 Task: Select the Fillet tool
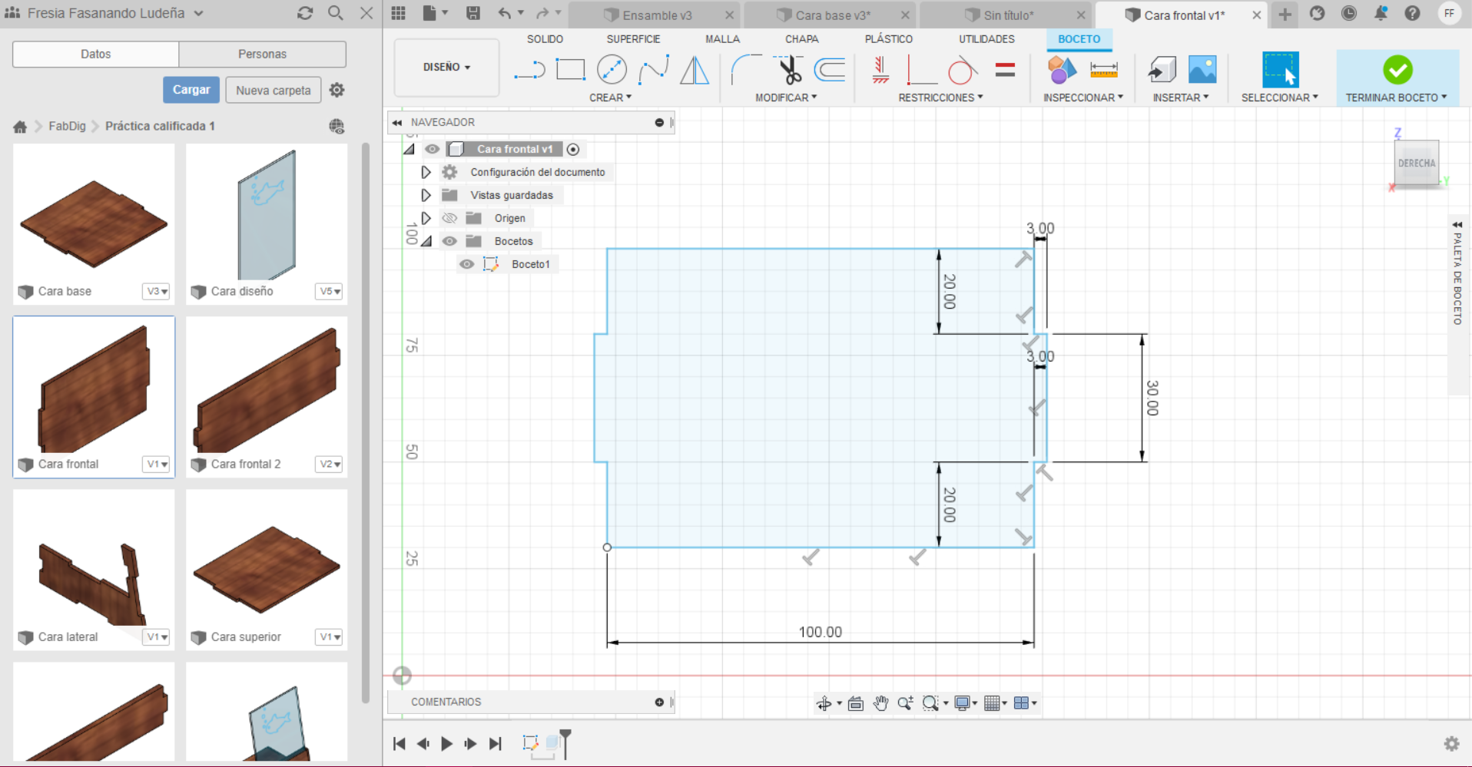pyautogui.click(x=745, y=70)
